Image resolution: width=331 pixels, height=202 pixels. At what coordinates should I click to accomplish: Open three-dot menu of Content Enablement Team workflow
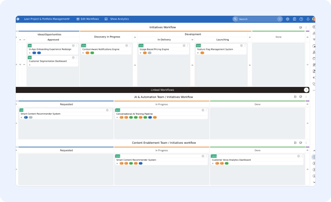[x=306, y=142]
